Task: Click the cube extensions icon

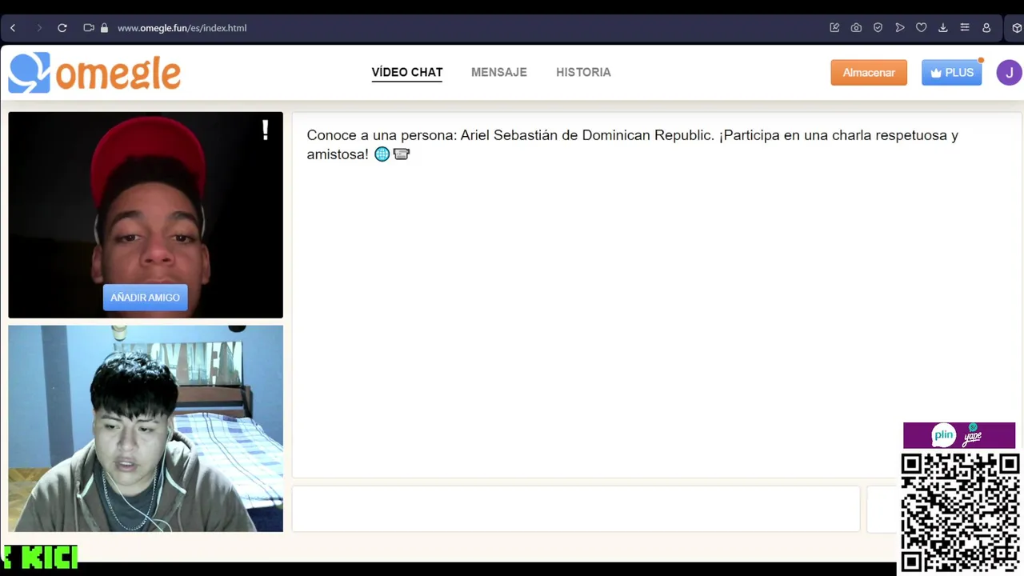Action: [x=1017, y=28]
